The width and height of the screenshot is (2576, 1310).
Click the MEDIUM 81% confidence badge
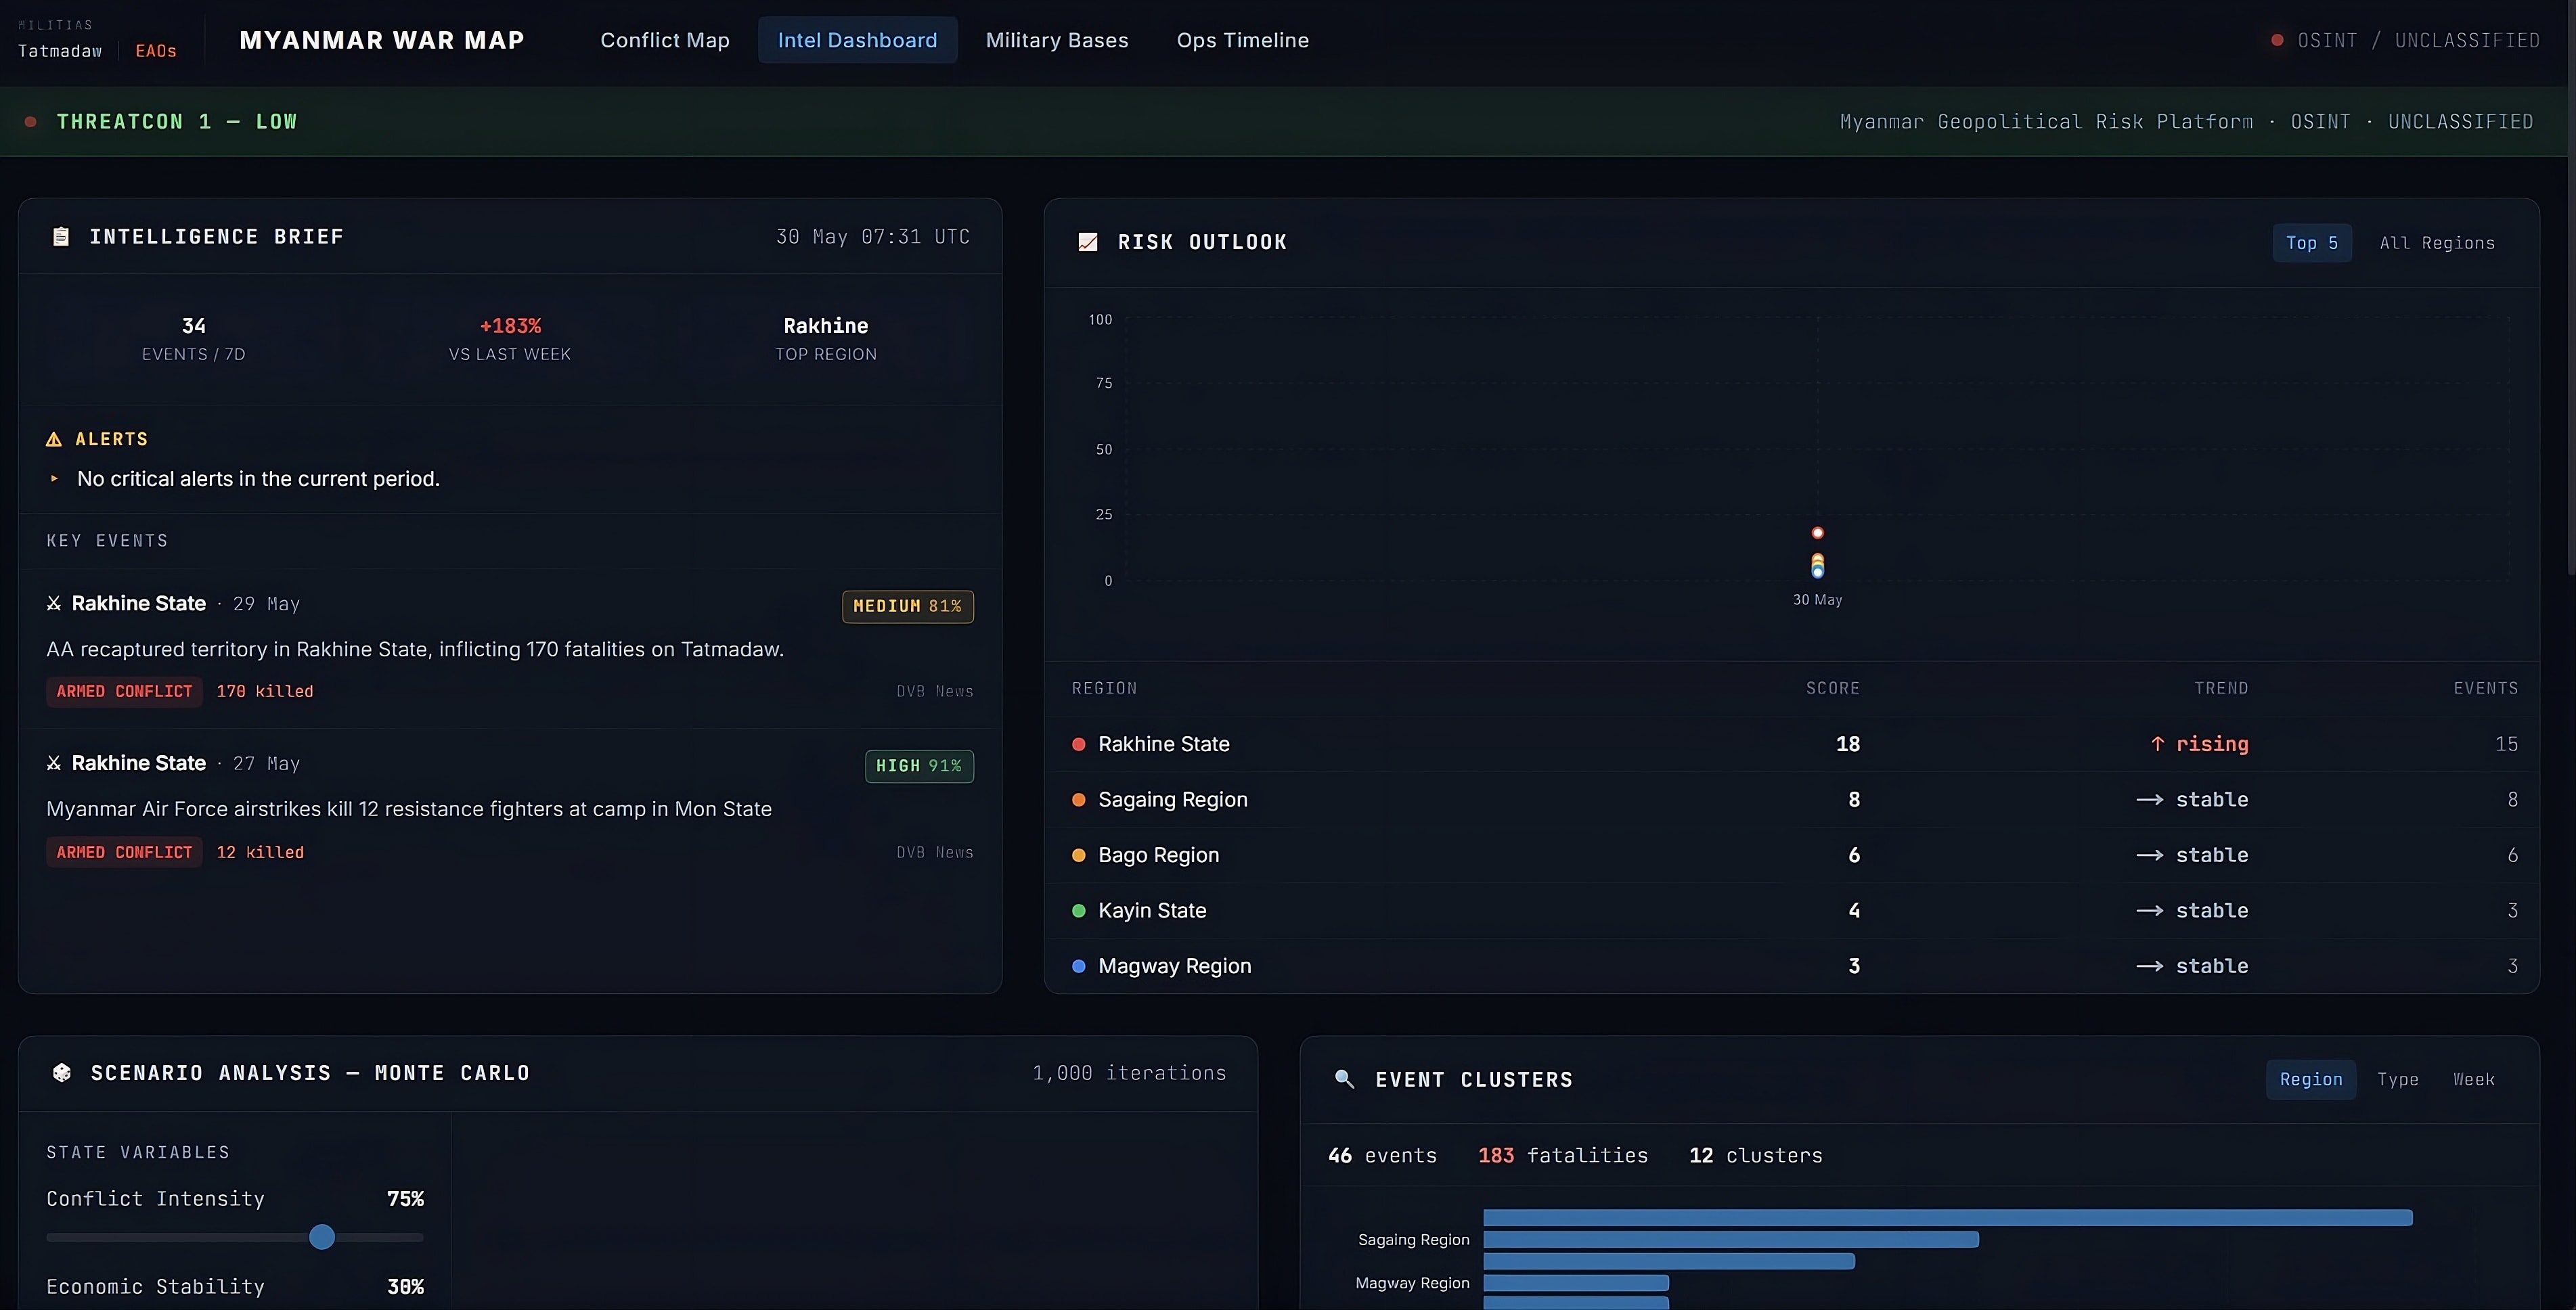click(907, 606)
